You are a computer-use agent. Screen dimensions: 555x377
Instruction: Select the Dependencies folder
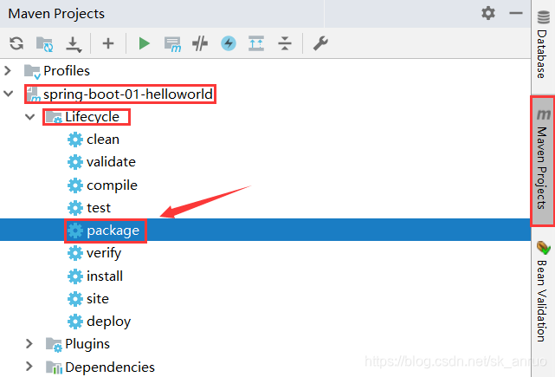click(100, 367)
